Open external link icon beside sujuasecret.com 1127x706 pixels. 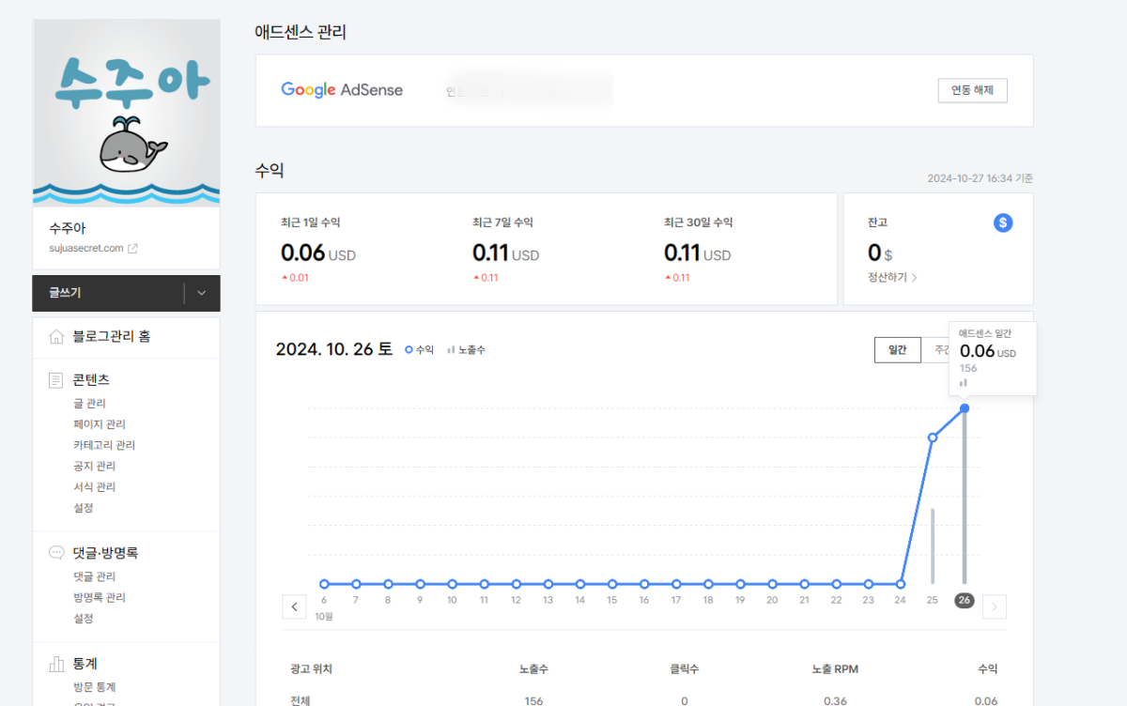[x=132, y=249]
